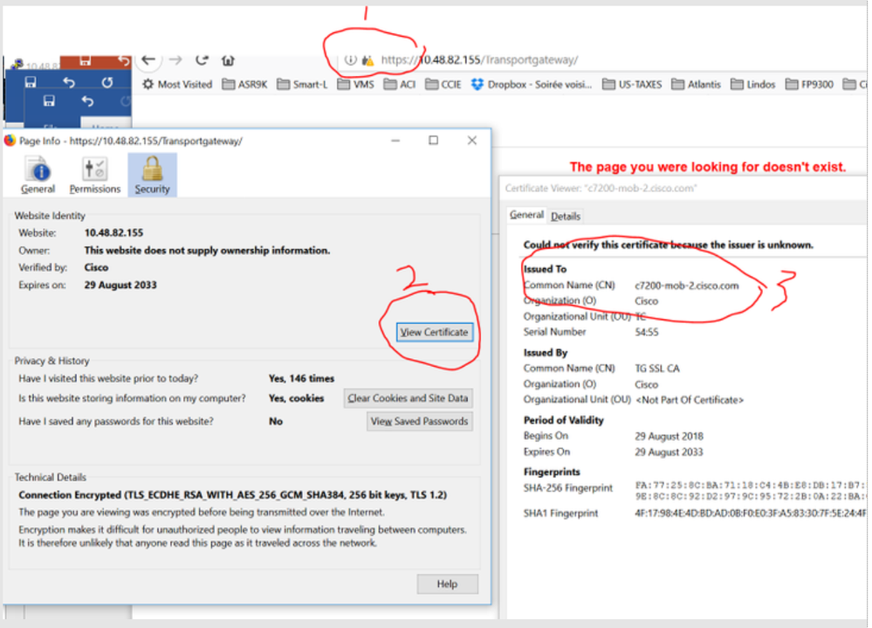Click the undo icon in blue toolbar

(69, 82)
